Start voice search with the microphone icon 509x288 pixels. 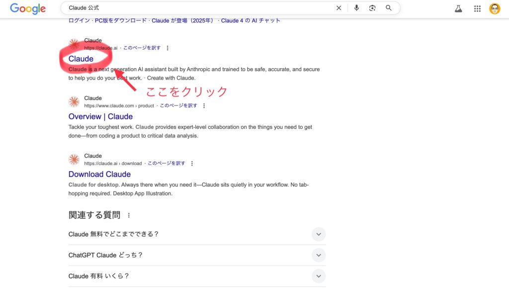click(x=356, y=8)
